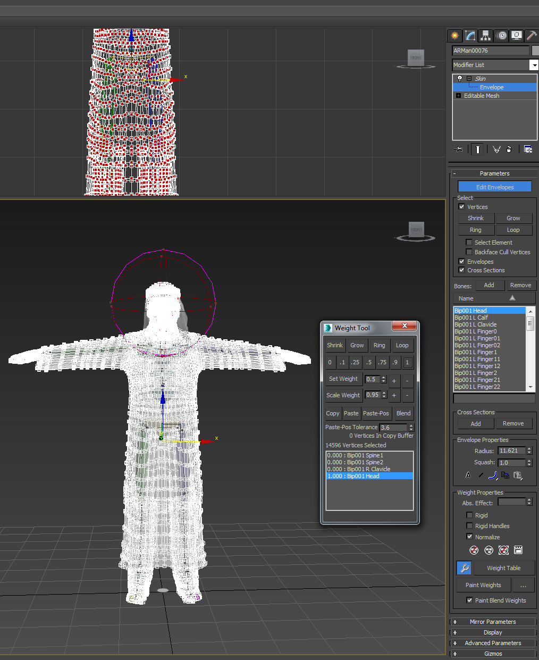Click the Edit Envelopes button
The height and width of the screenshot is (660, 539).
click(x=494, y=187)
